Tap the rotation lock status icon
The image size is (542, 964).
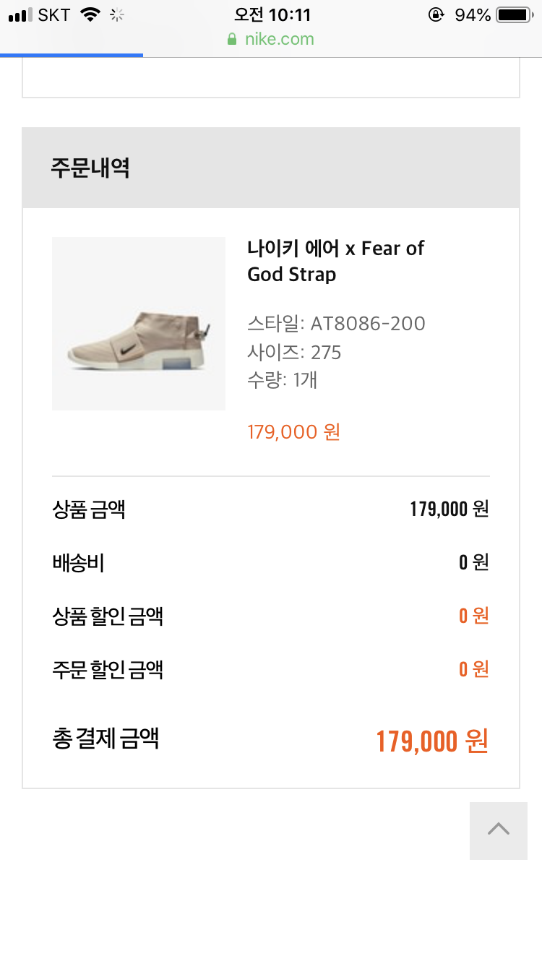[x=436, y=14]
